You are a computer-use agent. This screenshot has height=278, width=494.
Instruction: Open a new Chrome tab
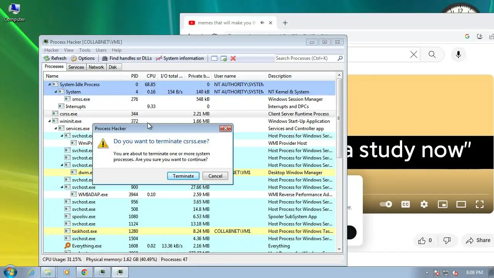click(x=285, y=23)
